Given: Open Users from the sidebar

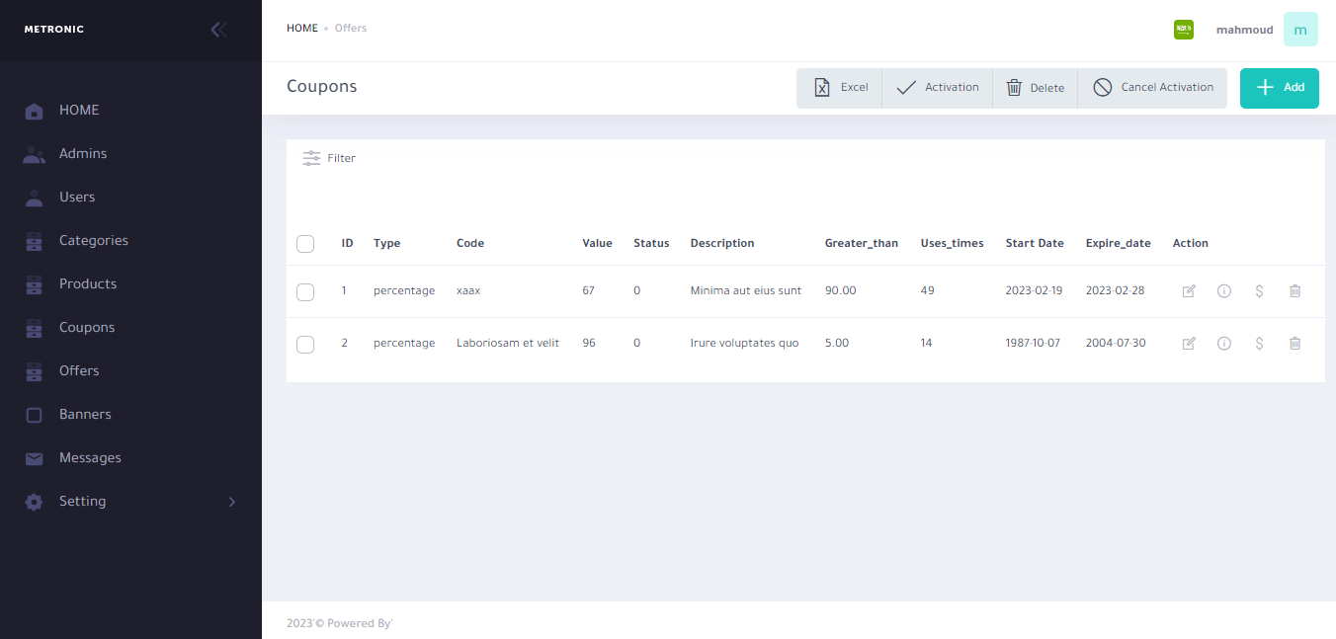Looking at the screenshot, I should pos(130,198).
